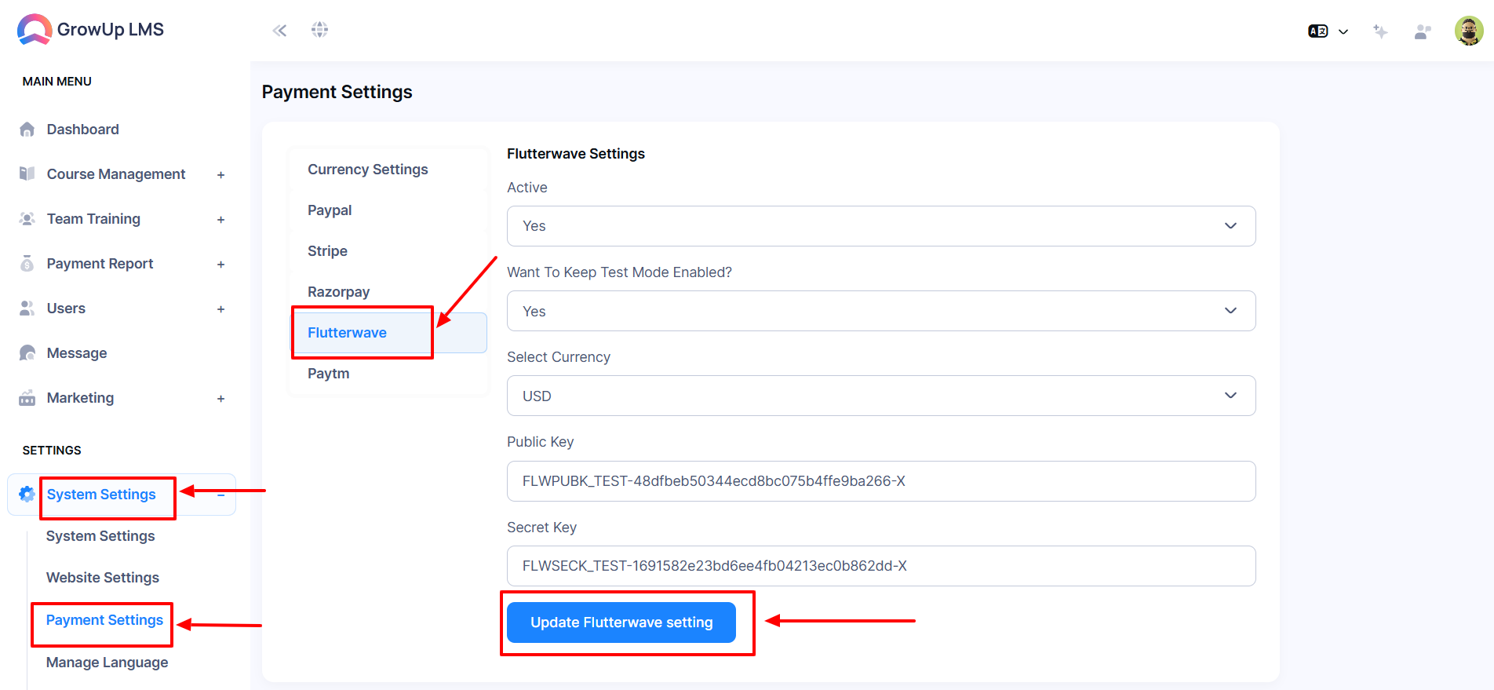This screenshot has width=1494, height=690.
Task: Click the System Settings gear icon
Action: click(x=27, y=494)
